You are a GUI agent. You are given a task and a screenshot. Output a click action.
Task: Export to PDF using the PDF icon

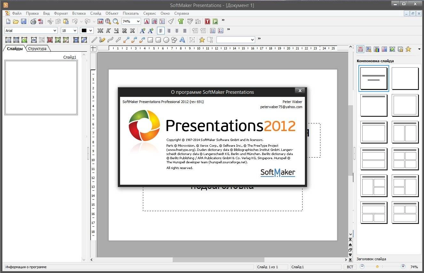pyautogui.click(x=41, y=21)
